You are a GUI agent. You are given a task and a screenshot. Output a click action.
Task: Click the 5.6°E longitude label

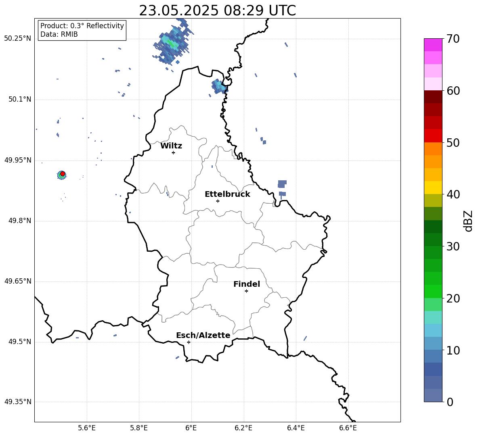click(87, 428)
